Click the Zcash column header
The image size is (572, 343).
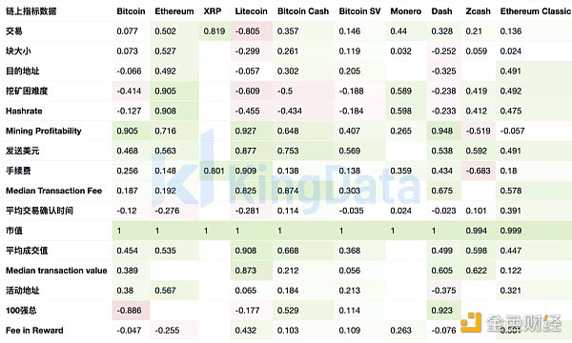point(478,11)
